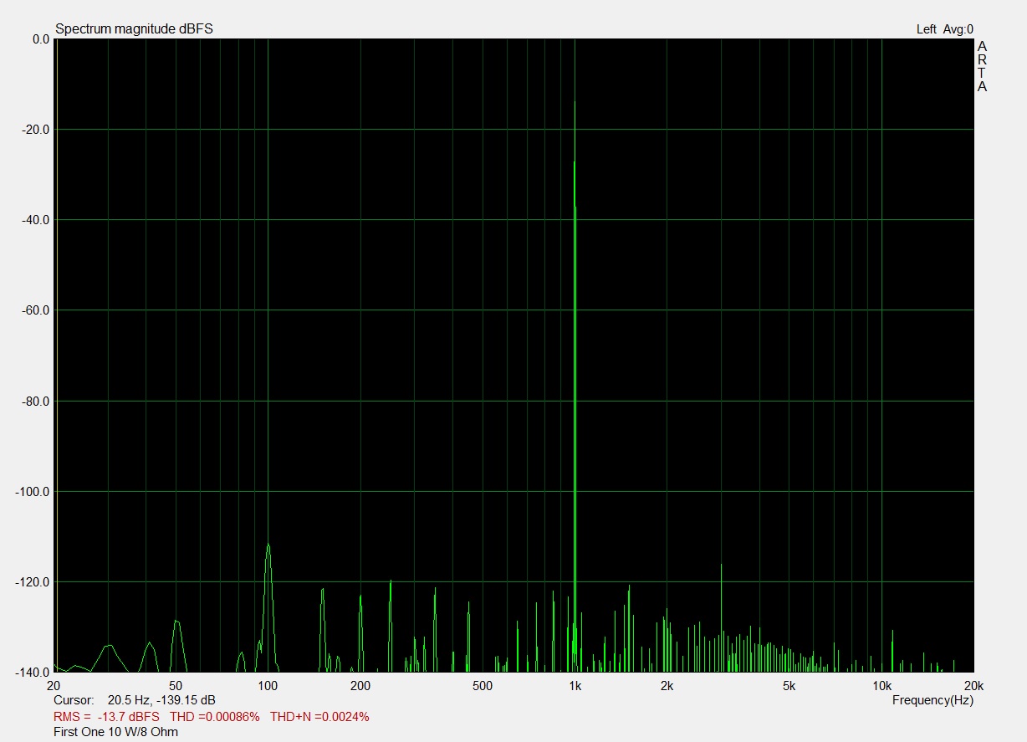Click the 1k frequency axis label
This screenshot has height=742, width=1027.
(x=575, y=686)
